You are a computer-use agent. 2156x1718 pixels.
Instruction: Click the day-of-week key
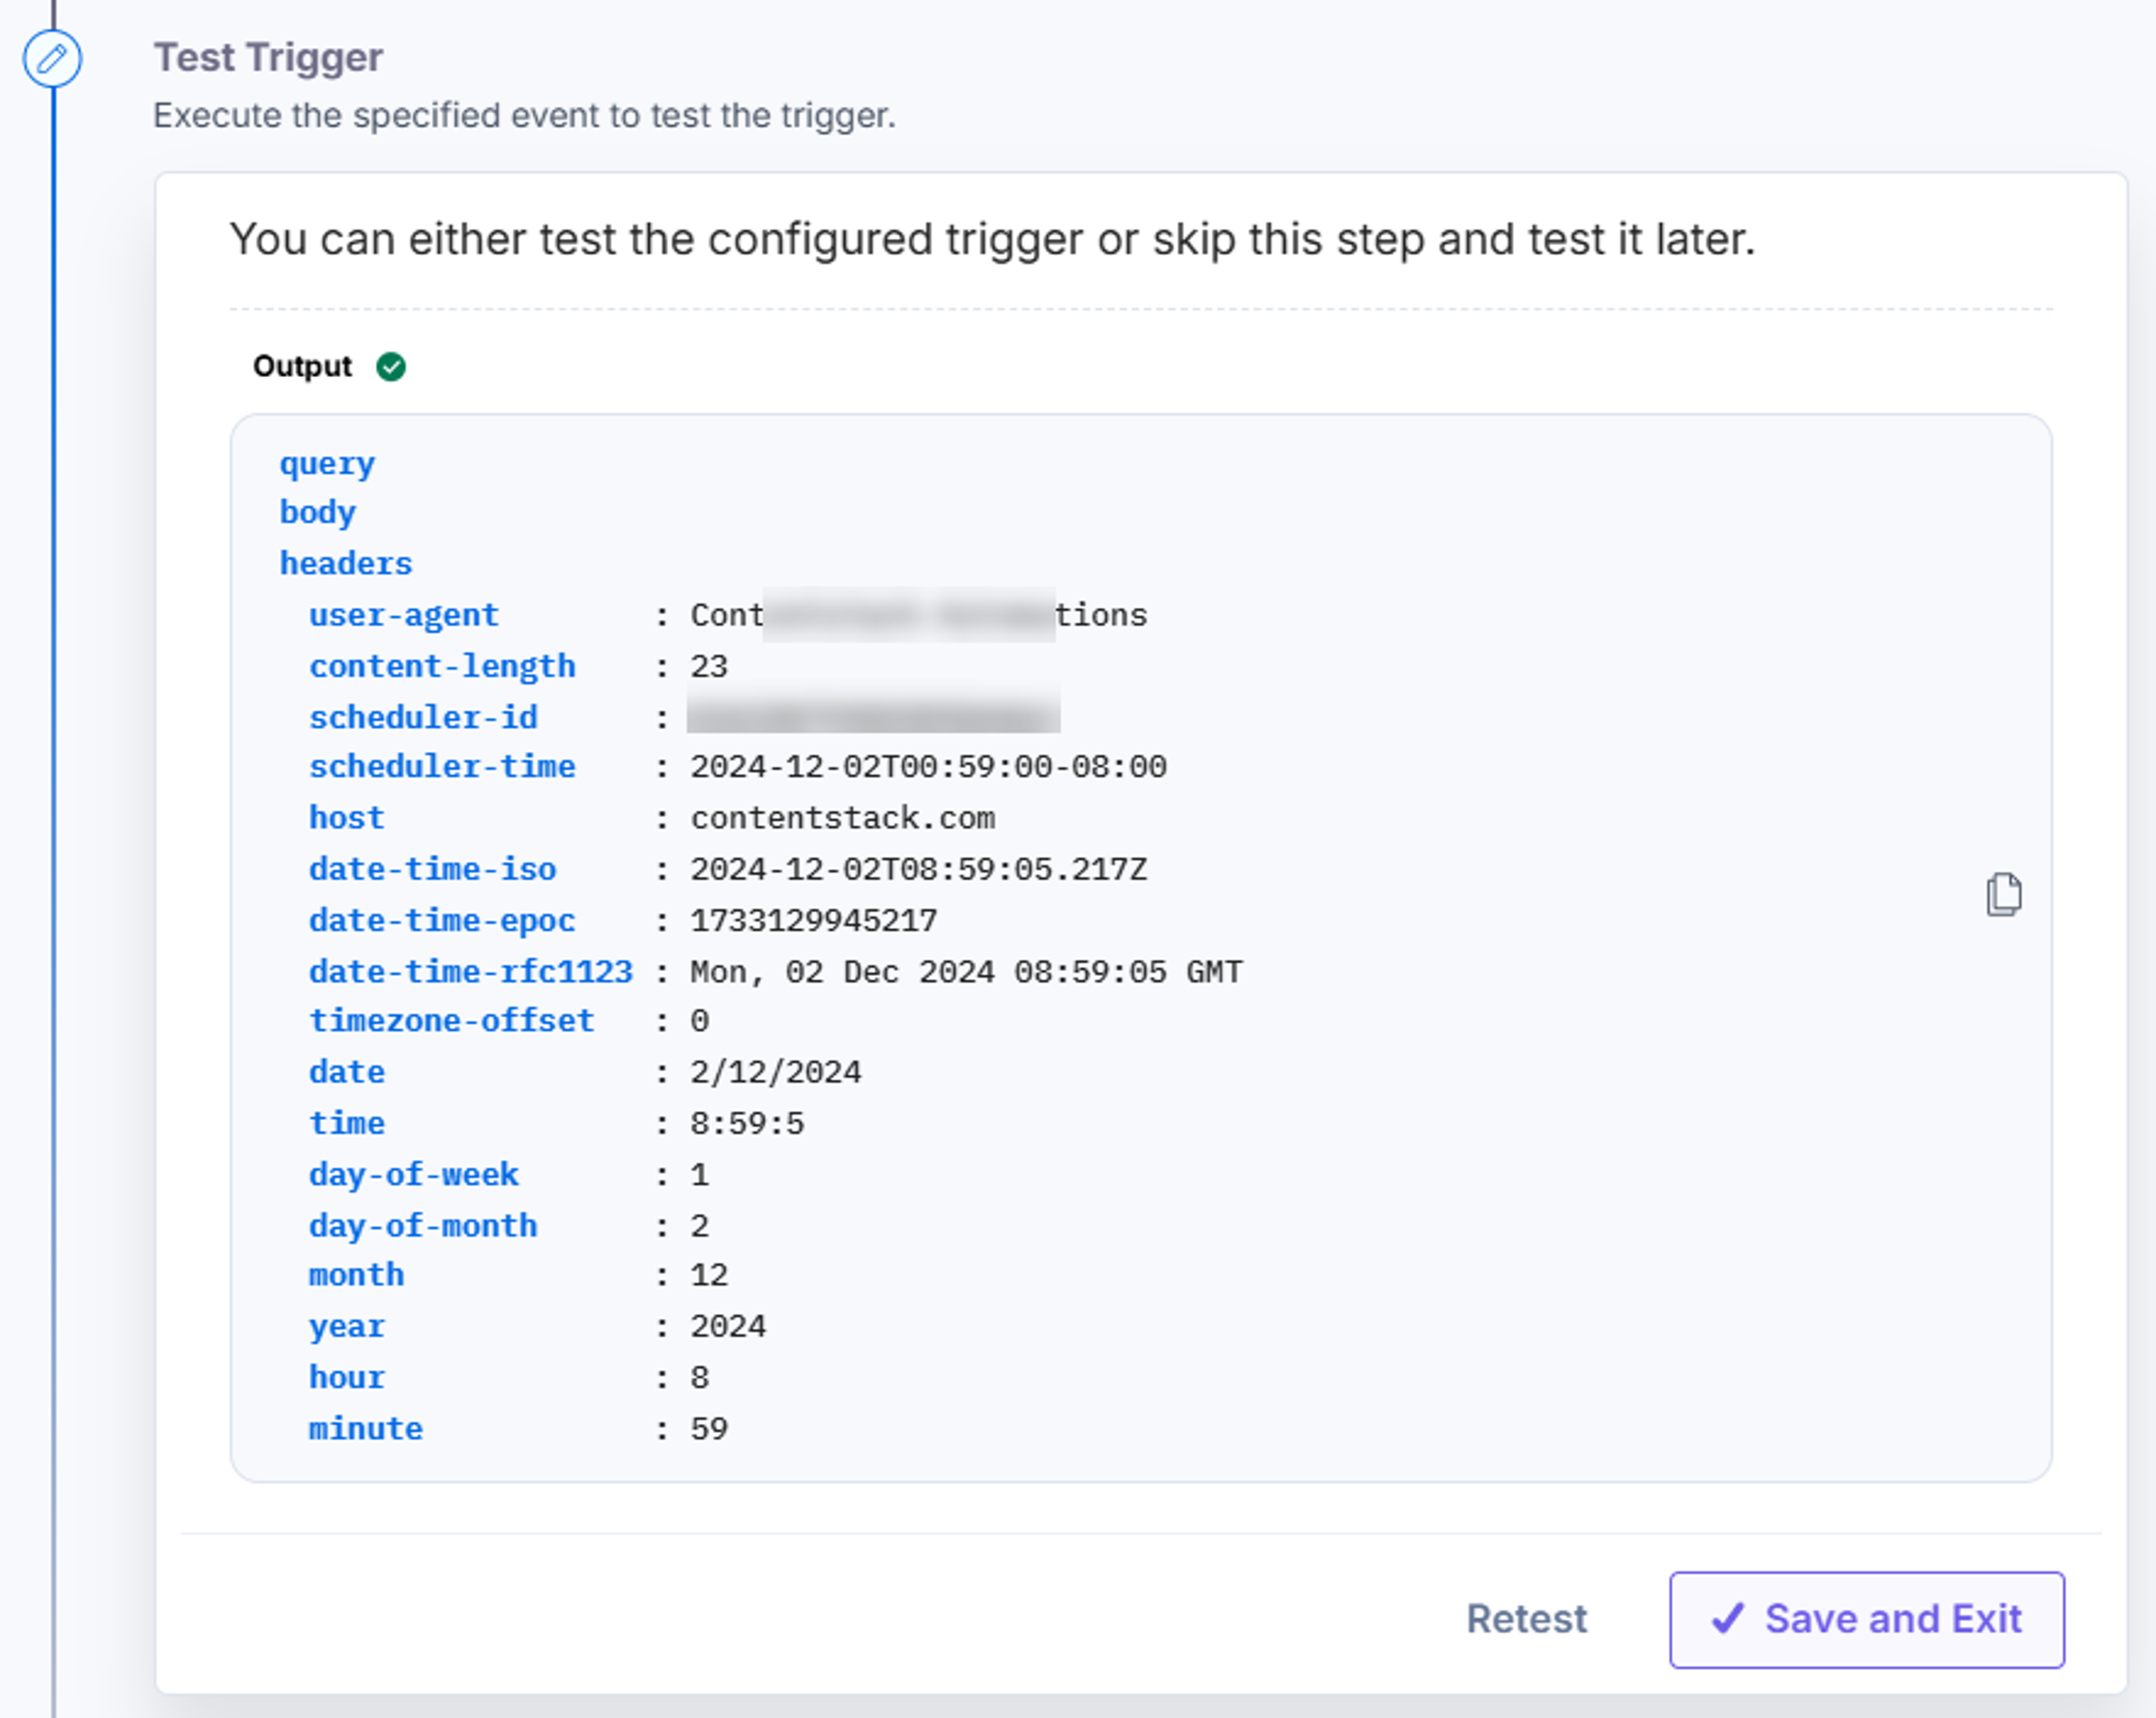coord(414,1174)
